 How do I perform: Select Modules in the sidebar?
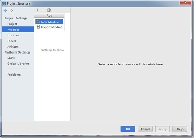point(18,30)
